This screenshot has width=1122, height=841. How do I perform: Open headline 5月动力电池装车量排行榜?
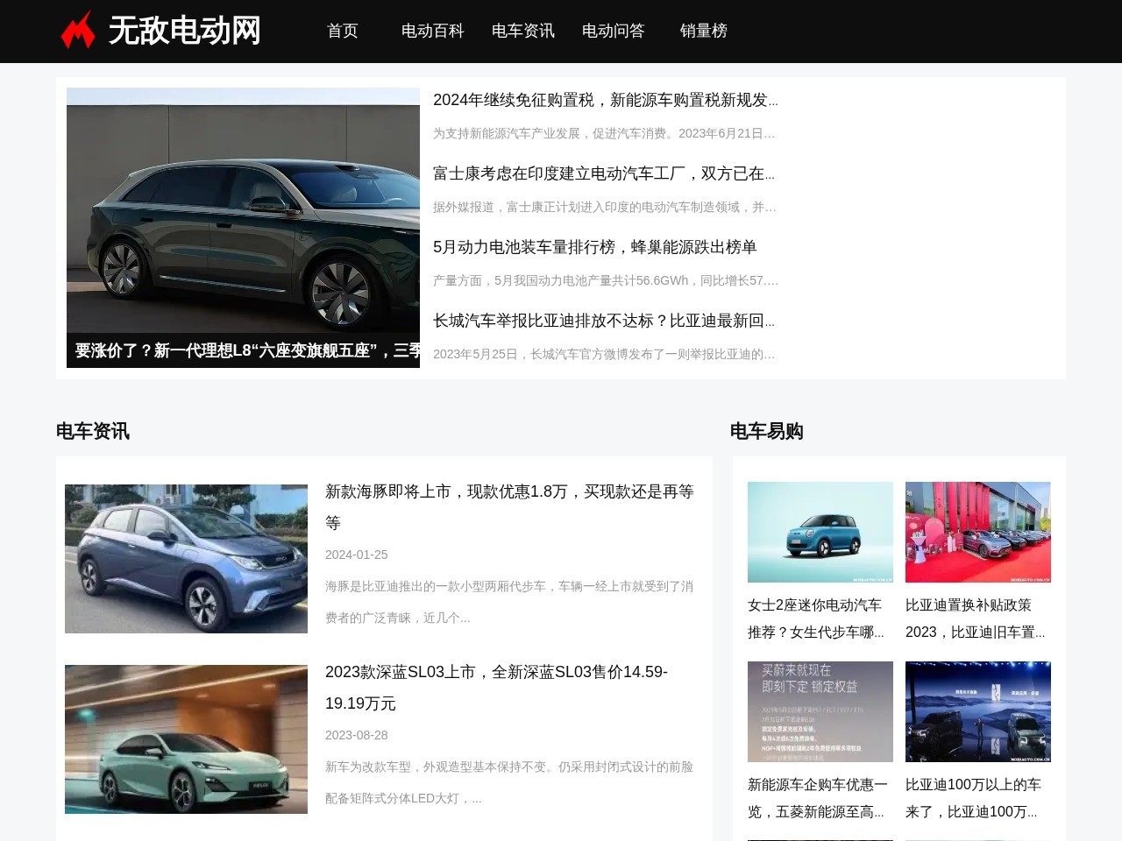(595, 247)
